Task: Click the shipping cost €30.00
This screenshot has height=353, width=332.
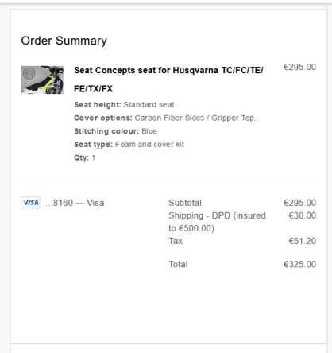Action: [x=302, y=215]
